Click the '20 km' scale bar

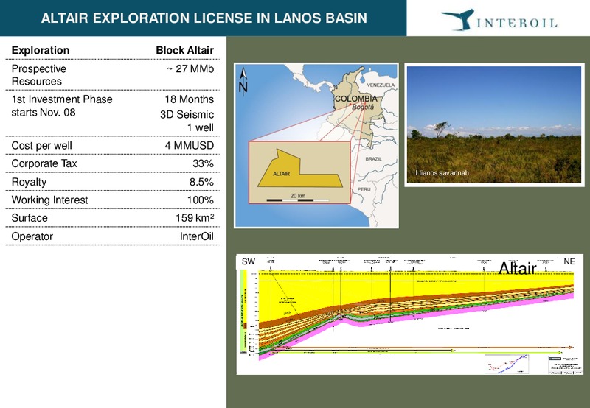pos(298,198)
